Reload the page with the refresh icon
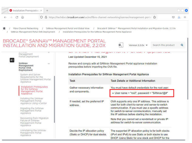The image size is (192, 143). click(x=17, y=17)
